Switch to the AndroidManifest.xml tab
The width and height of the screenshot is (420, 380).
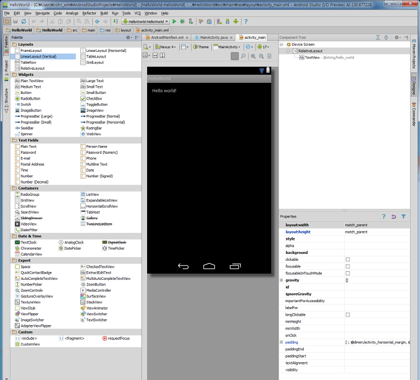pyautogui.click(x=167, y=38)
